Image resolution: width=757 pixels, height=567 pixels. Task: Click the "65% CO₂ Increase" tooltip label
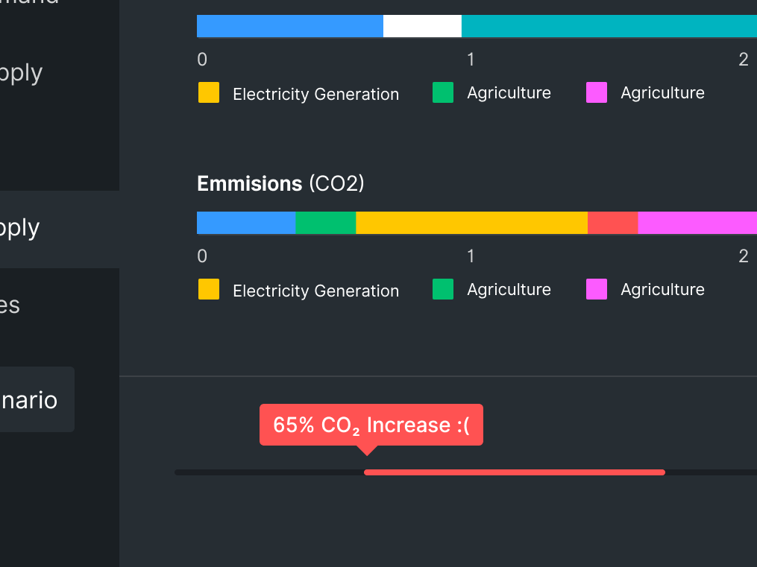coord(371,425)
